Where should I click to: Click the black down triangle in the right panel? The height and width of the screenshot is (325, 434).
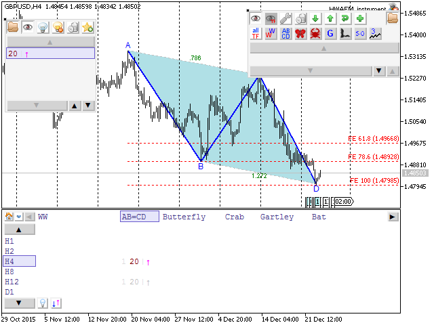(379, 71)
